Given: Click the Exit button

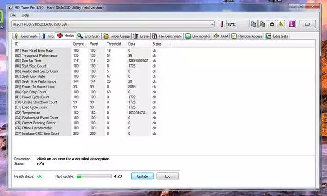Looking at the screenshot, I should pos(308,24).
